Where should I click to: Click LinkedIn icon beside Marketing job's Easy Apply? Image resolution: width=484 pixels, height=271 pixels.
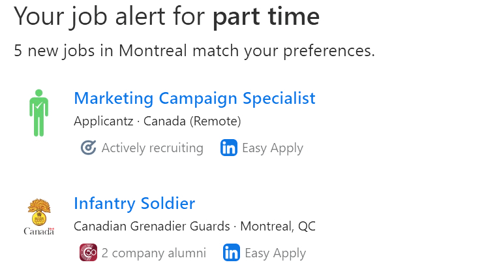(x=228, y=148)
